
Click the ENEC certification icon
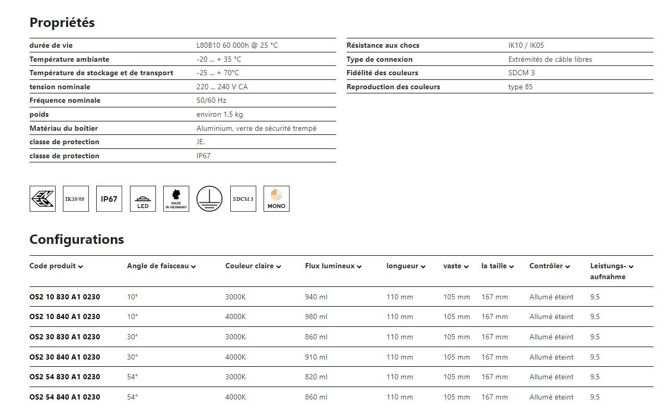[x=43, y=199]
